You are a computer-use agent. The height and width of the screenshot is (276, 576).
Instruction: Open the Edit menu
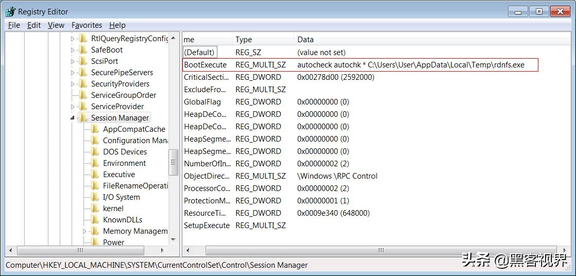coord(34,25)
